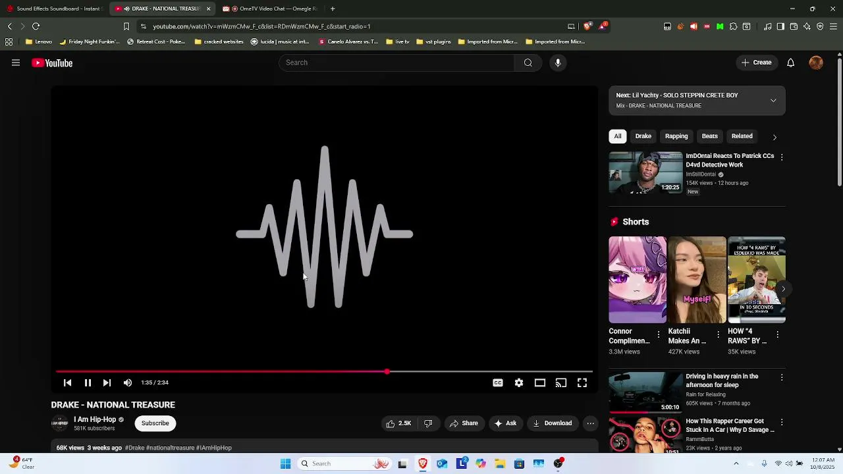This screenshot has height=474, width=843.
Task: Open File Explorer from the taskbar
Action: [500, 463]
